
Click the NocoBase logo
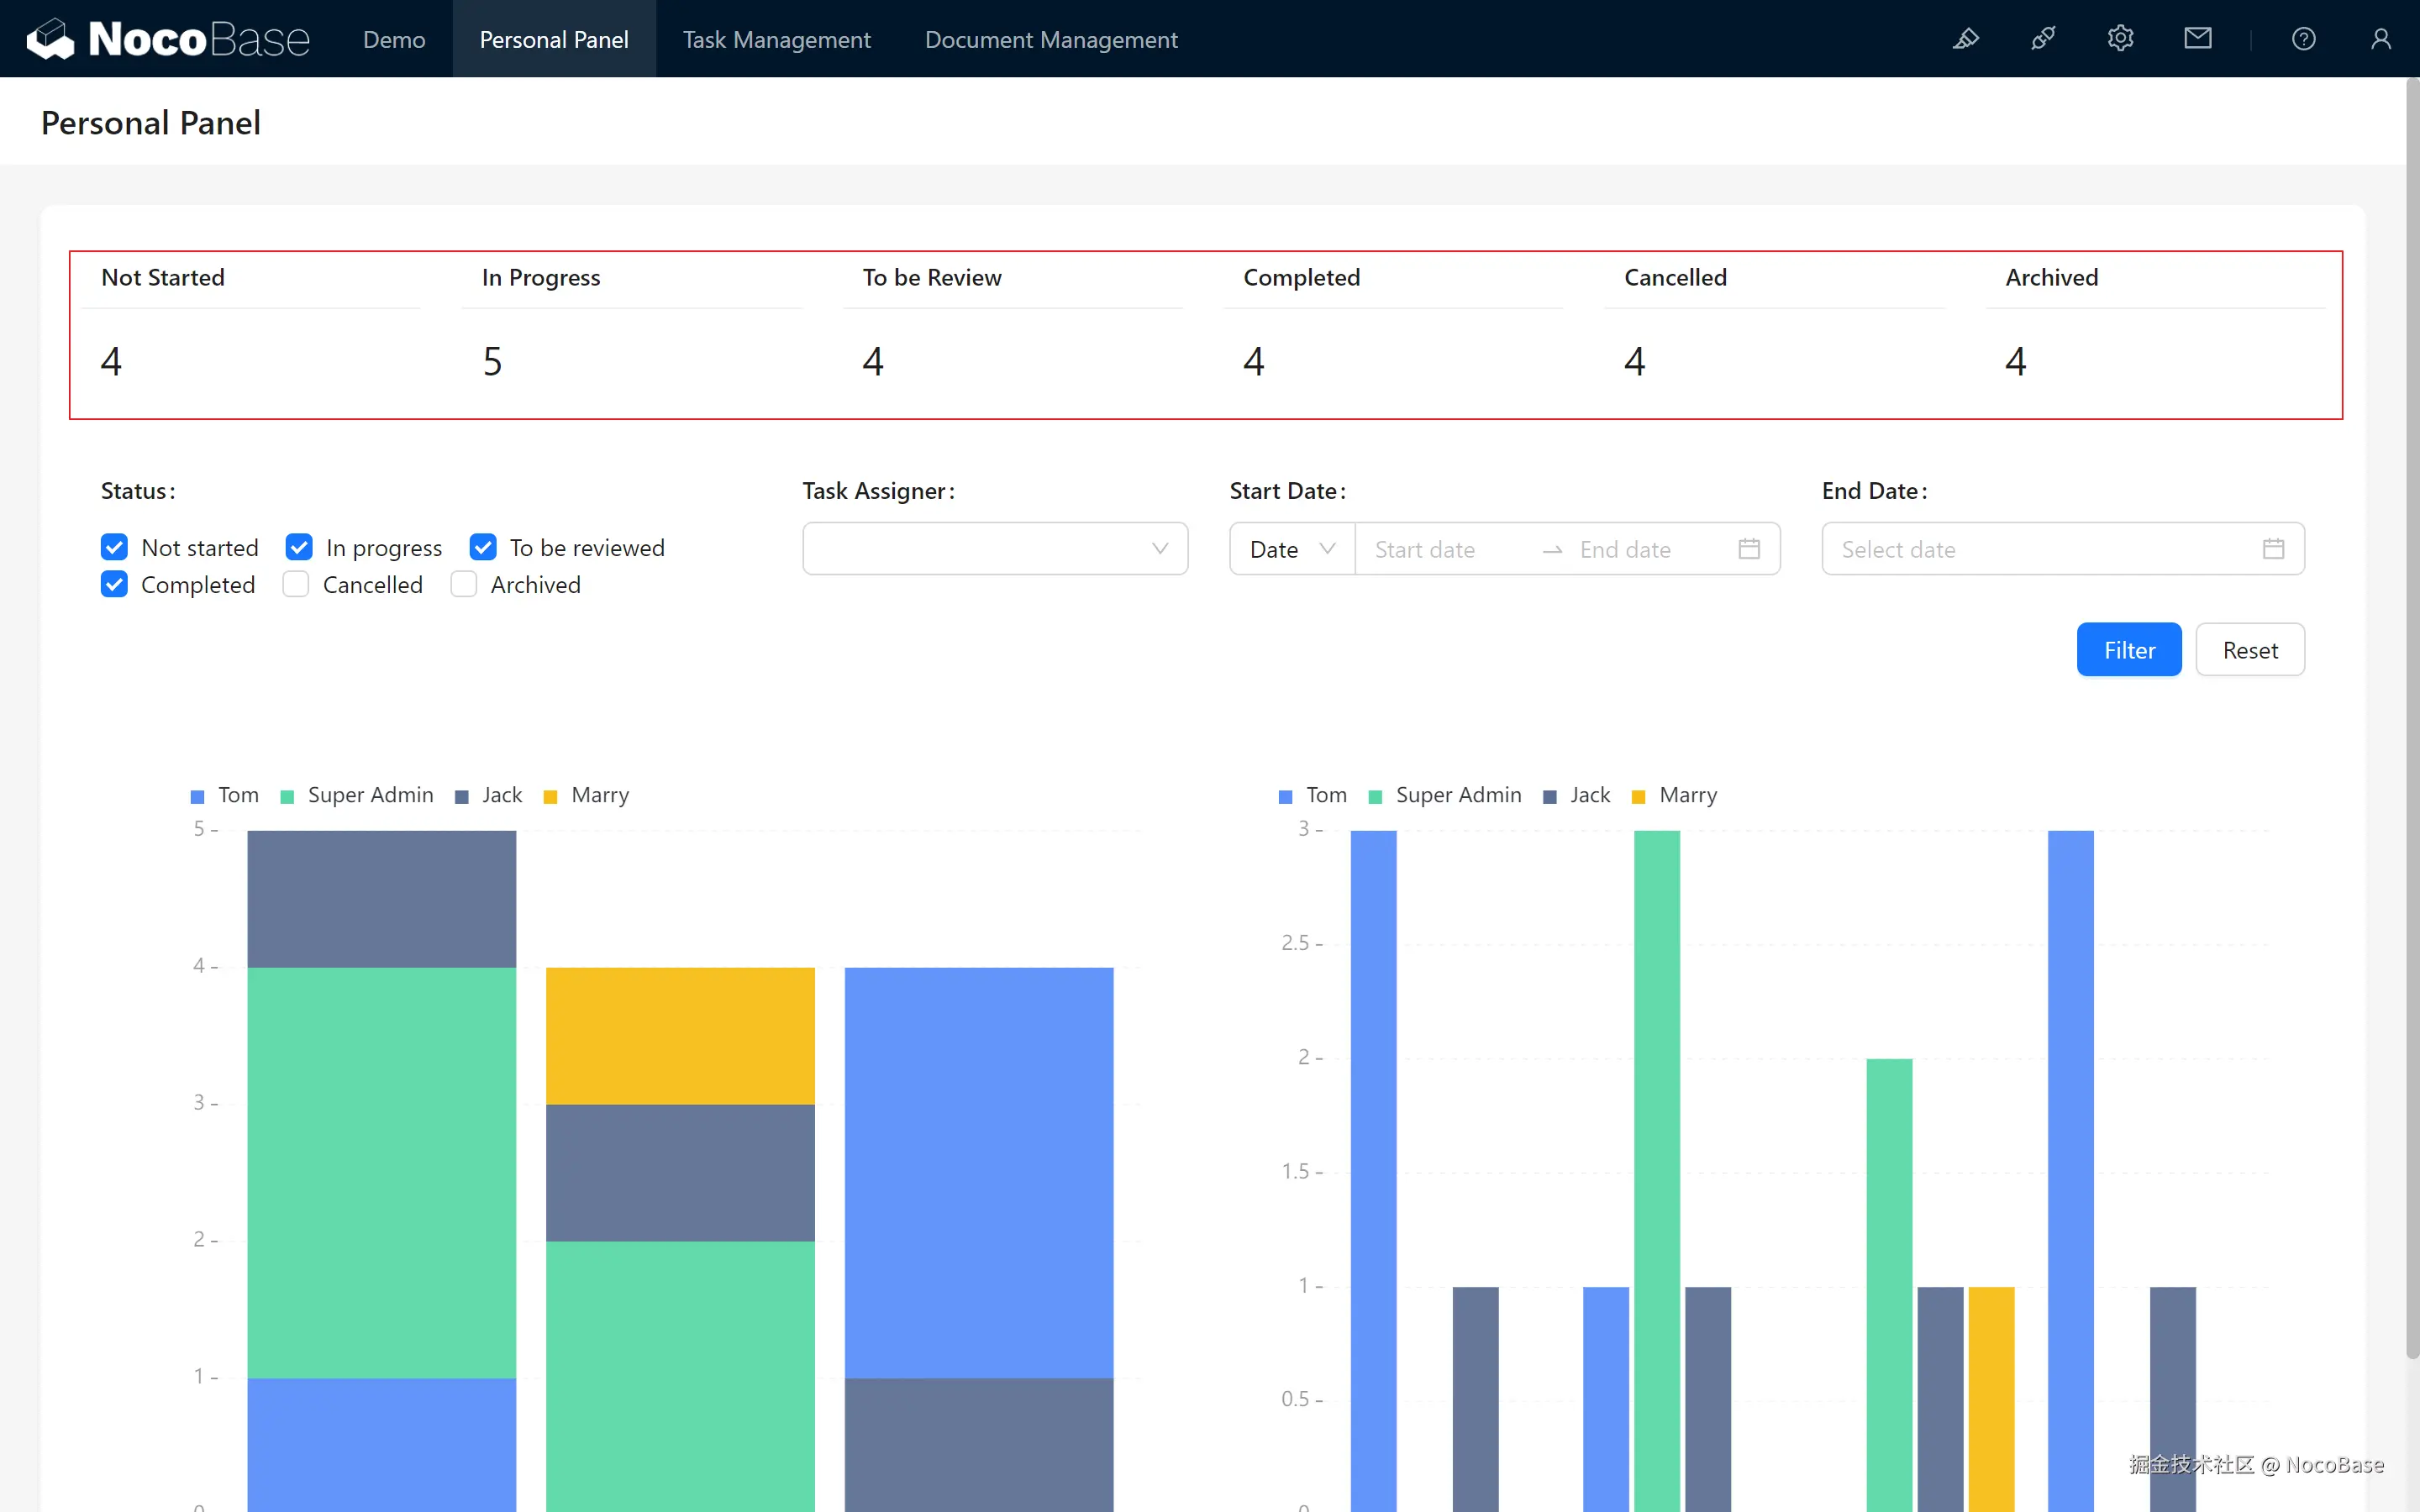point(168,39)
